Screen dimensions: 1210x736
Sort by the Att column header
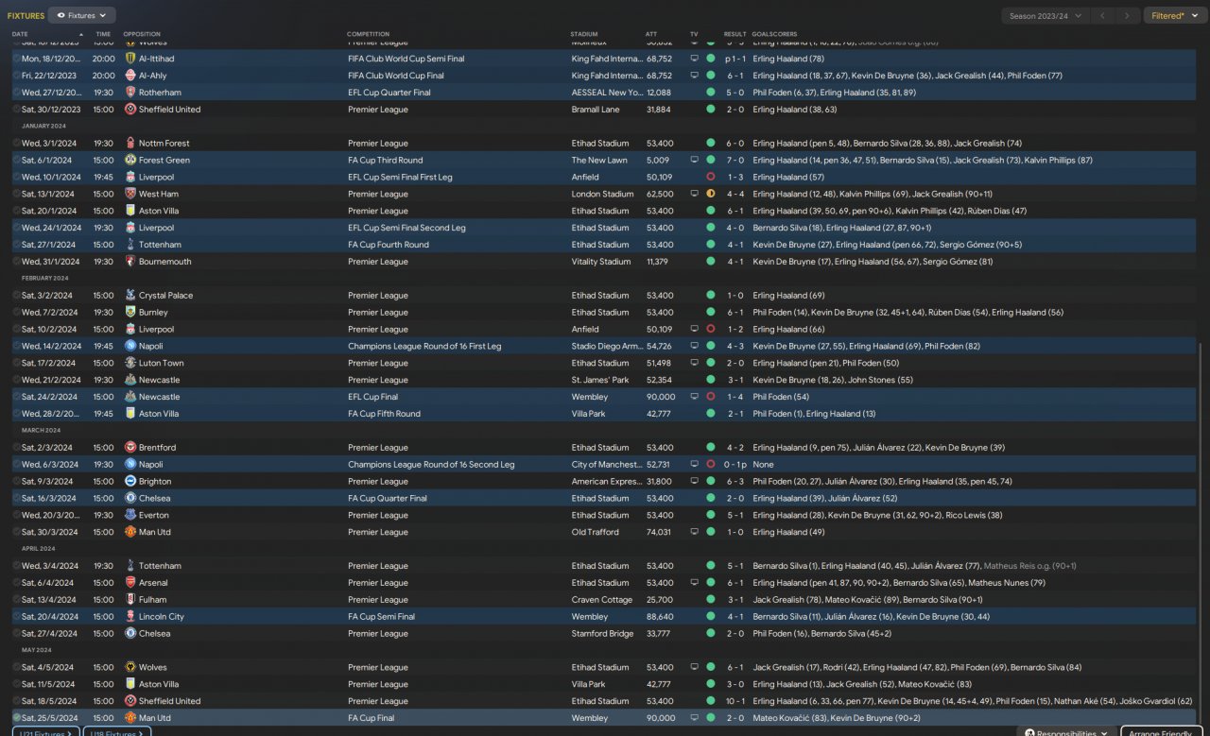pos(651,34)
